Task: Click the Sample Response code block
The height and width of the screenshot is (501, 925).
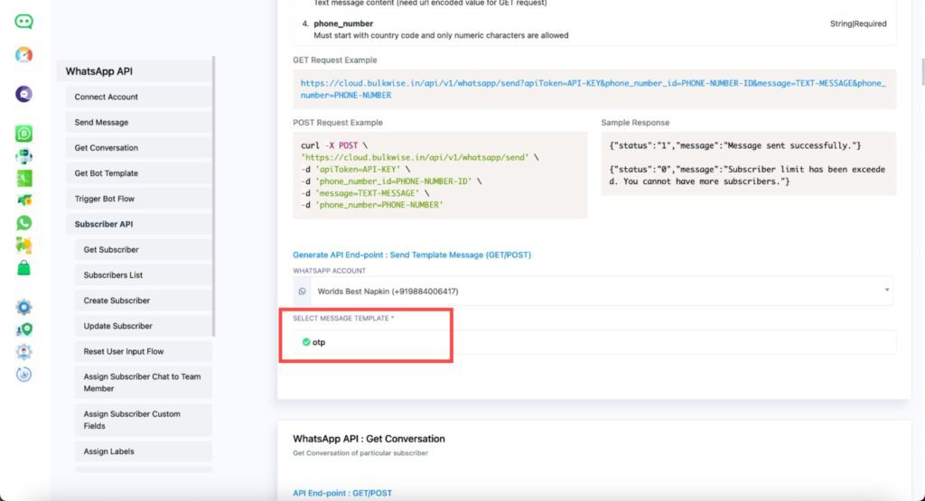Action: [x=749, y=163]
